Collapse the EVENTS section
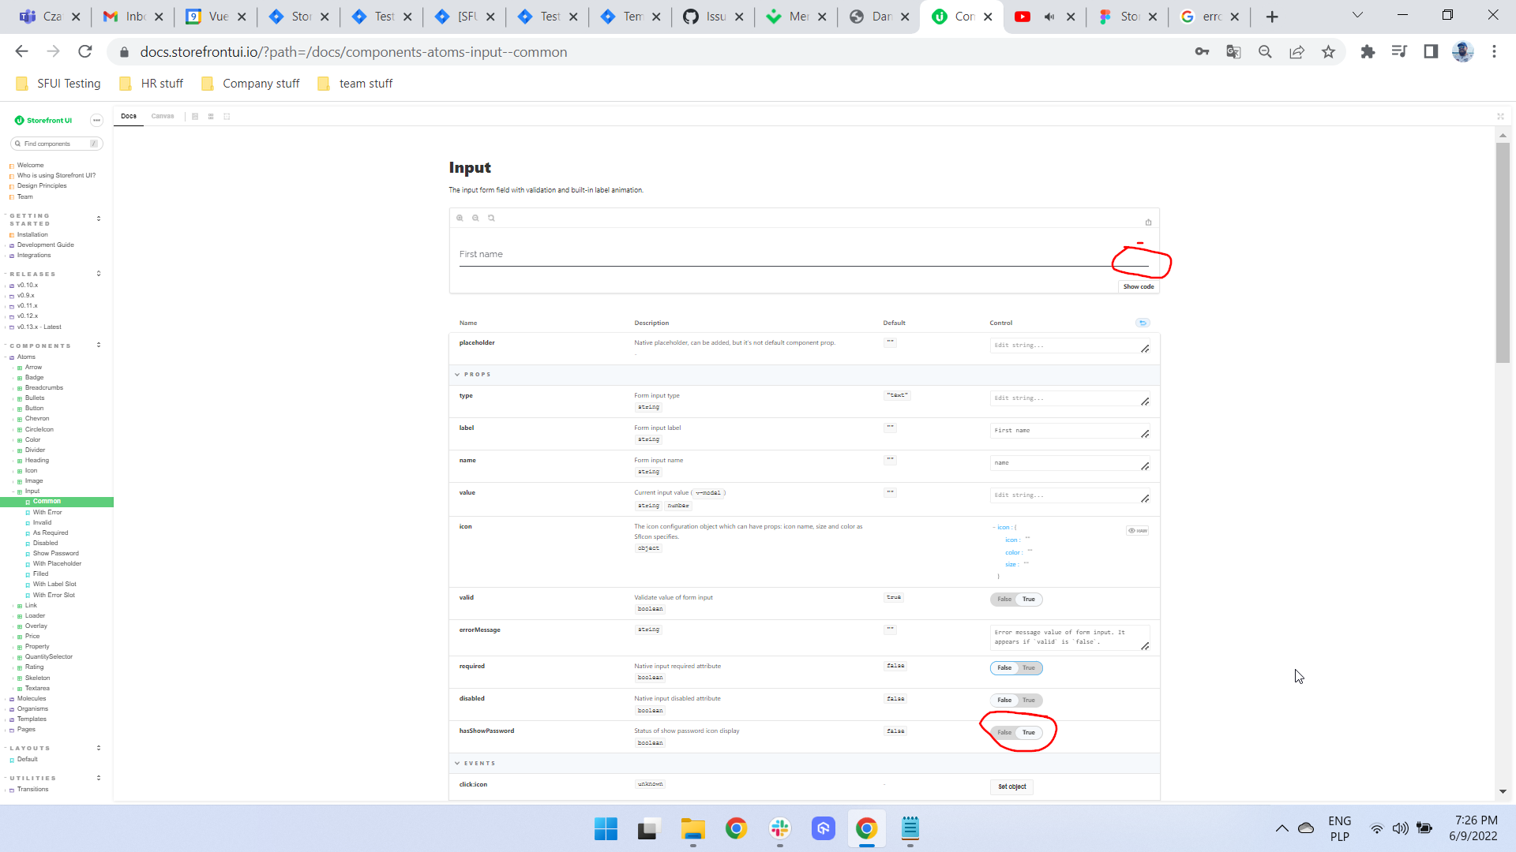This screenshot has width=1516, height=852. (458, 763)
